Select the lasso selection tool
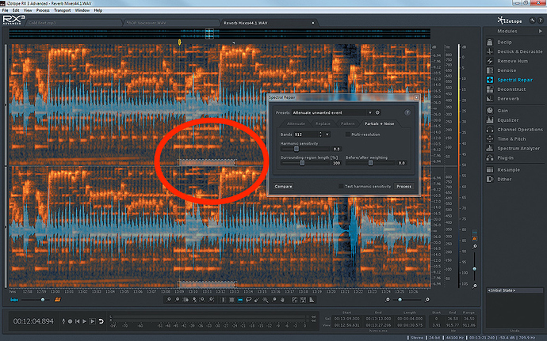The height and width of the screenshot is (341, 547). 249,300
